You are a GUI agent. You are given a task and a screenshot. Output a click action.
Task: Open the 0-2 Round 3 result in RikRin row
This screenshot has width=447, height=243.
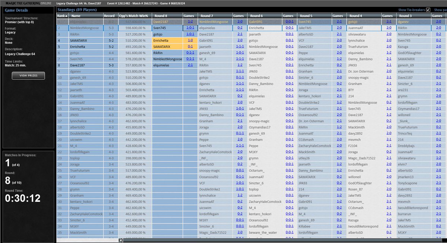click(438, 34)
